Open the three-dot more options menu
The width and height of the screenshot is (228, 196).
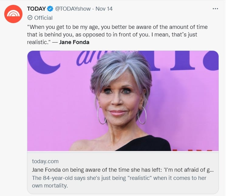pyautogui.click(x=215, y=9)
